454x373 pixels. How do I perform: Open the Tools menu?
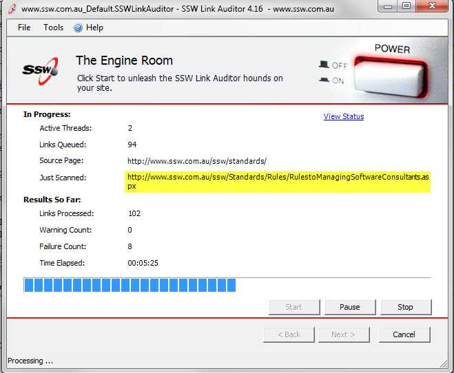click(x=53, y=28)
